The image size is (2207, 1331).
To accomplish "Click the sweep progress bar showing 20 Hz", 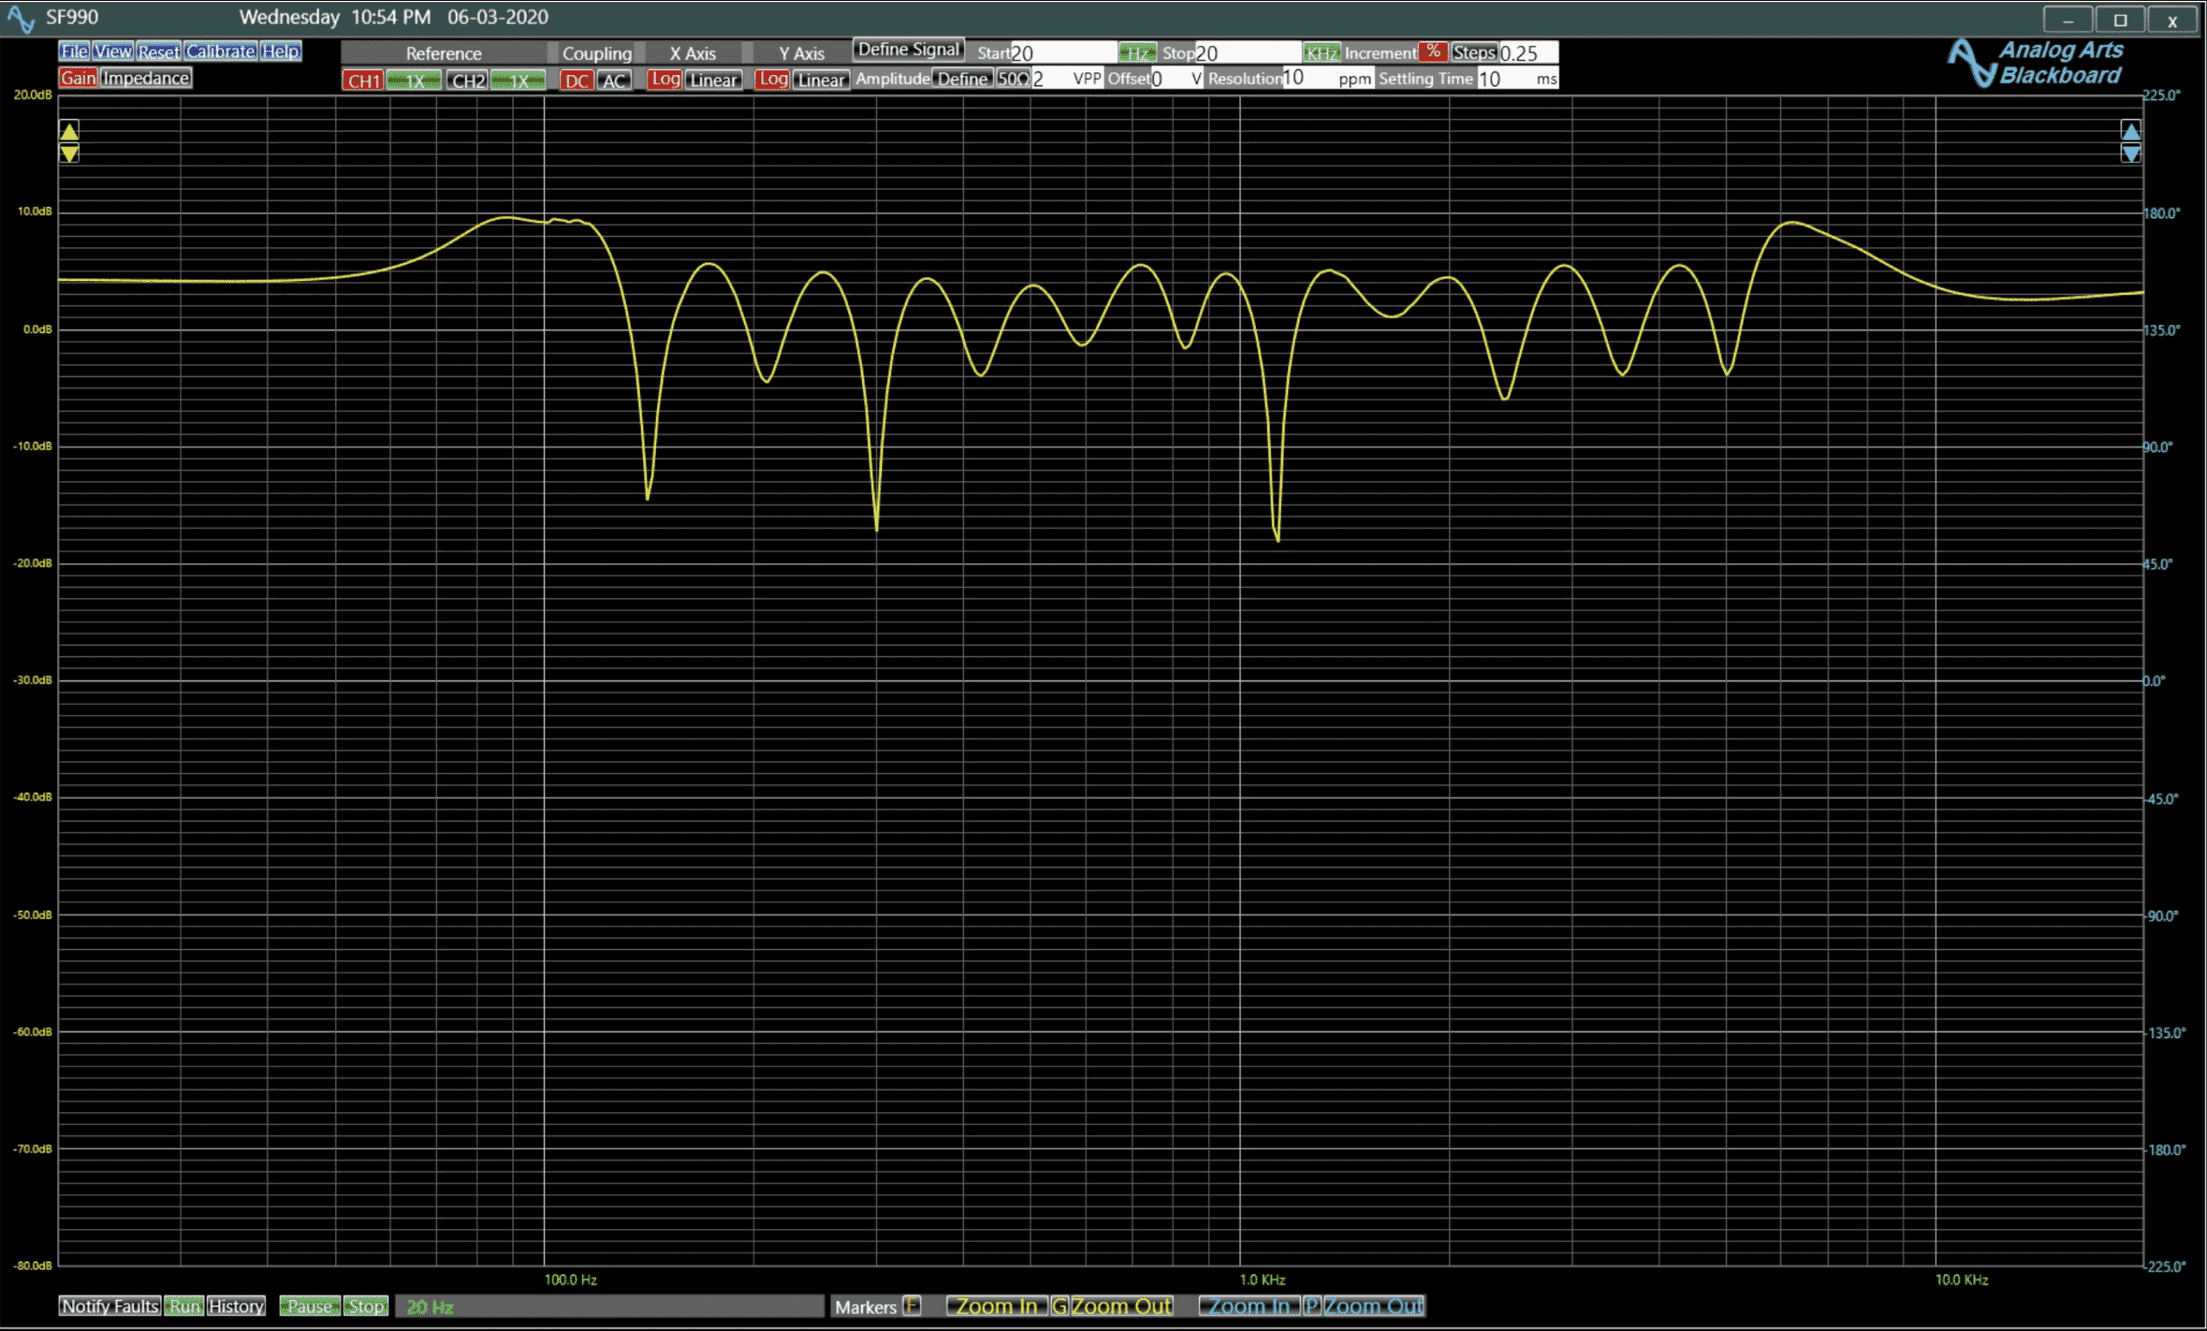I will click(610, 1307).
